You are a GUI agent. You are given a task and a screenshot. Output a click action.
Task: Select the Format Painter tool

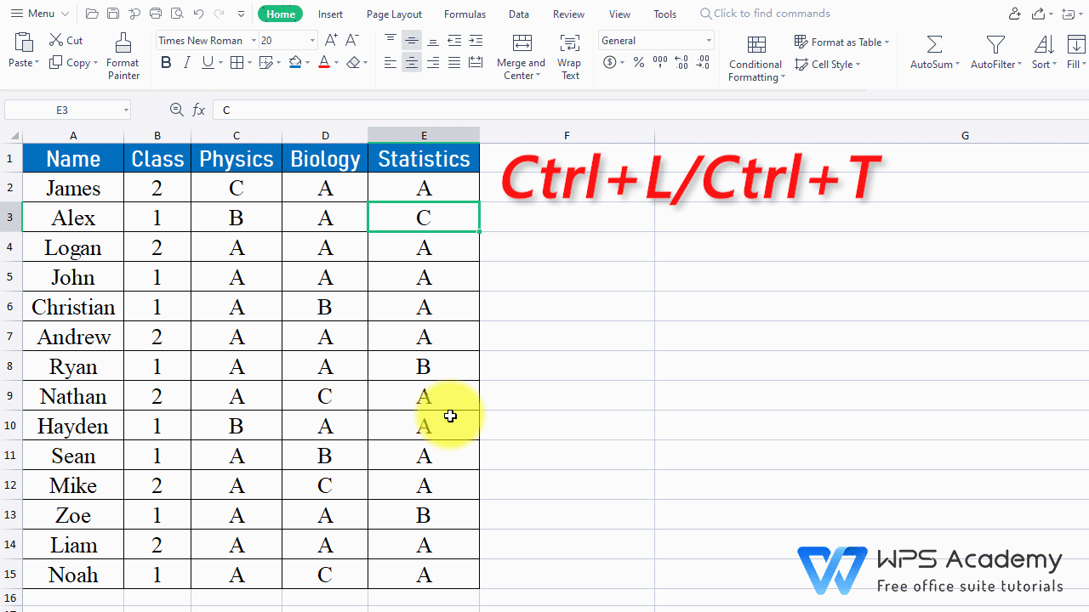coord(123,54)
